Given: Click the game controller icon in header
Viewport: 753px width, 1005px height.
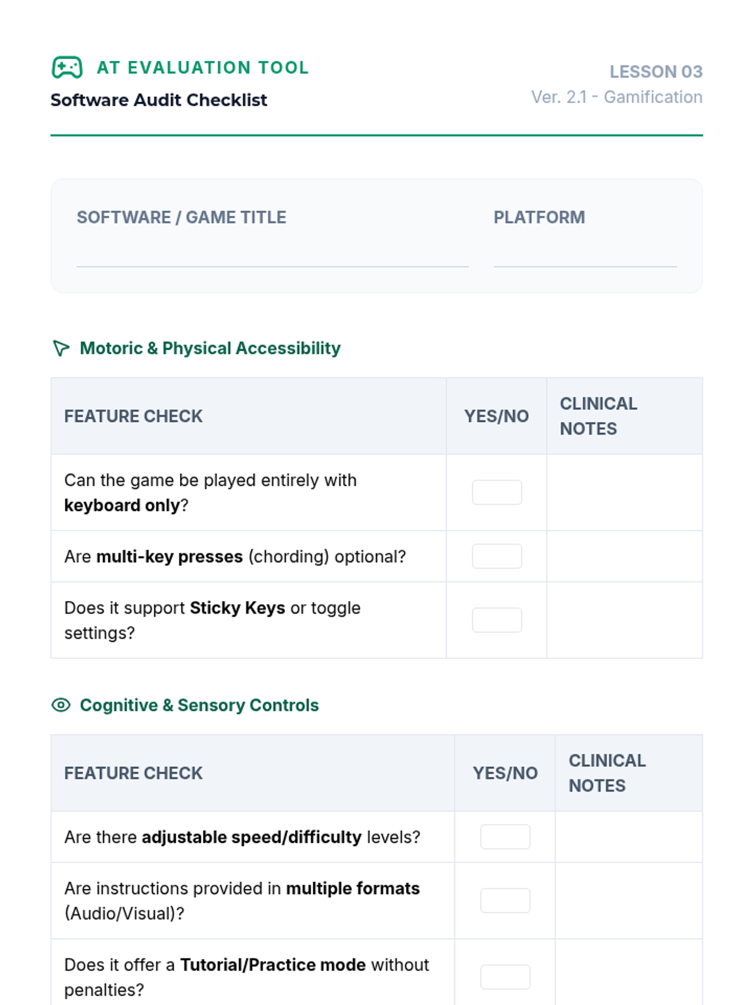Looking at the screenshot, I should pos(67,67).
